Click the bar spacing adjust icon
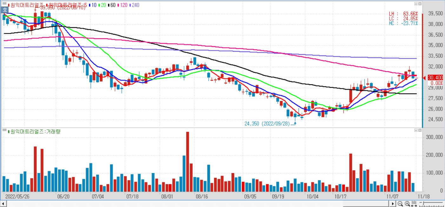445x207 pixels. click(414, 204)
